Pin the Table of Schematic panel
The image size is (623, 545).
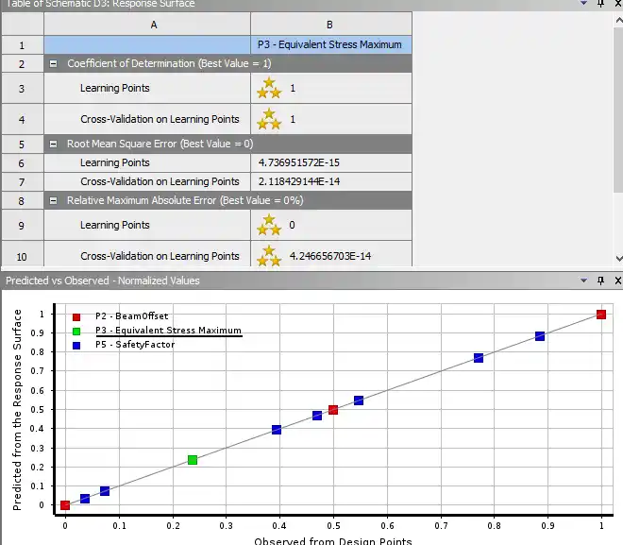click(600, 4)
